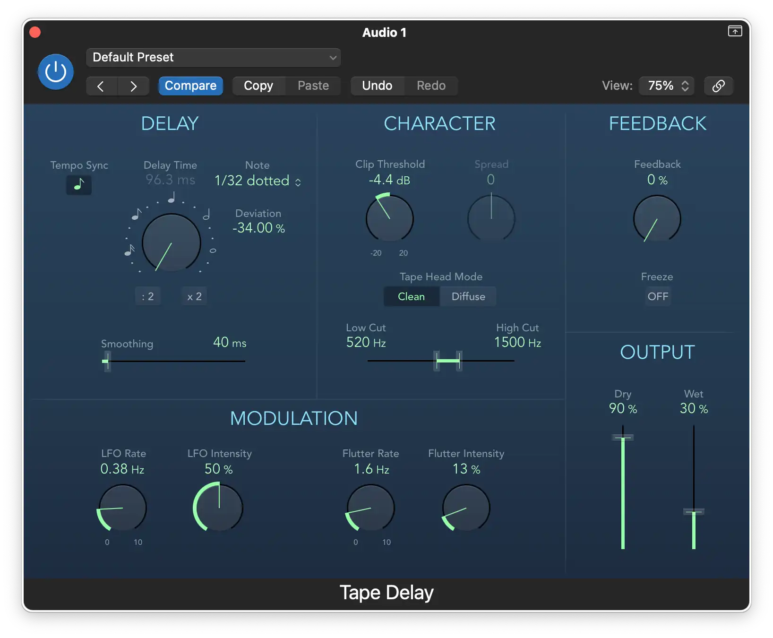Click the Clip Threshold knob
Screen dimensions: 773x638
[390, 218]
